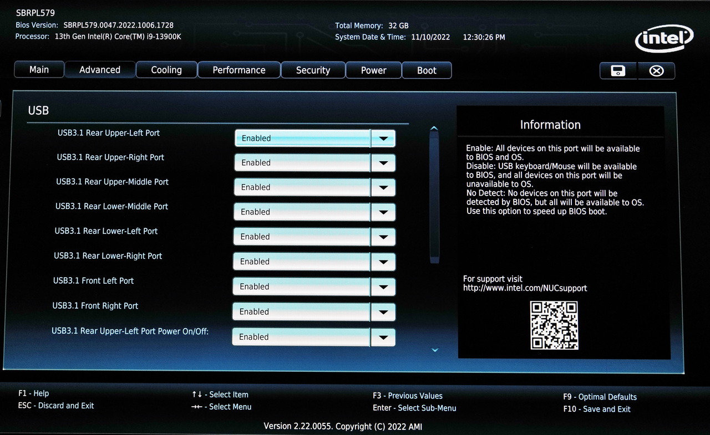Expand USB3.1 Front Left Port dropdown arrow
710x435 pixels.
[x=383, y=287]
